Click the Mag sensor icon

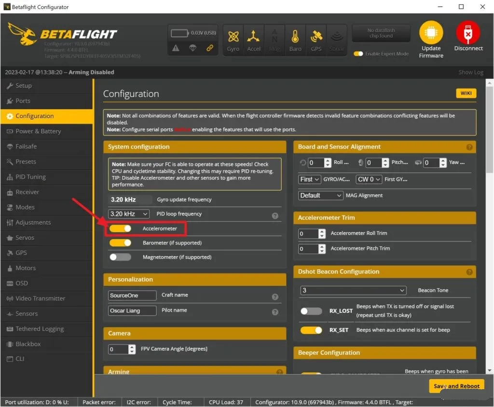pos(274,41)
